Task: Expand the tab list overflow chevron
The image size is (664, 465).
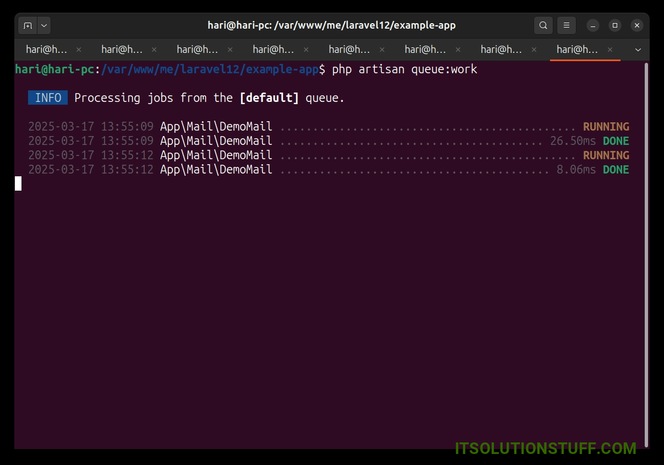Action: pyautogui.click(x=638, y=50)
